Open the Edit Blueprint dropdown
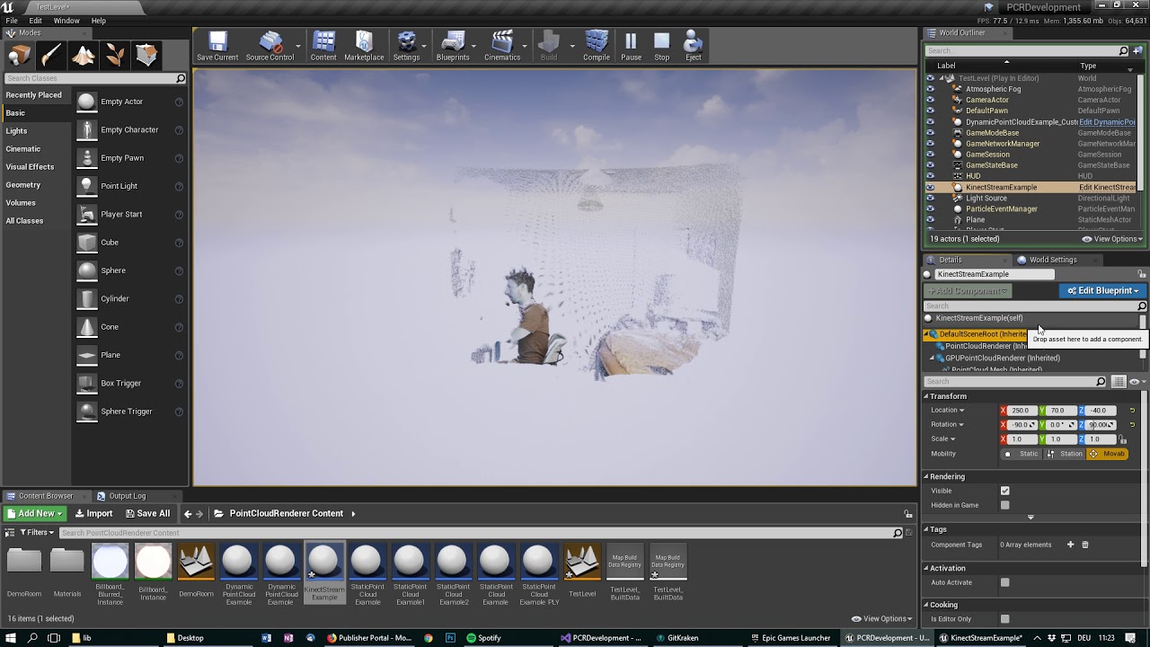Viewport: 1150px width, 647px height. pyautogui.click(x=1102, y=290)
